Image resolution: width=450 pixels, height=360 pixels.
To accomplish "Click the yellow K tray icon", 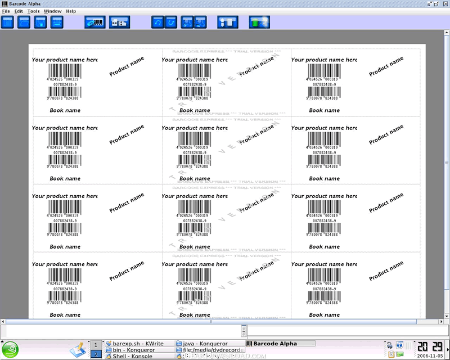I will coord(391,354).
